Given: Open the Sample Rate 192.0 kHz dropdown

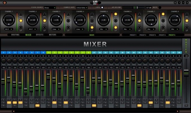Looking at the screenshot, I should pyautogui.click(x=82, y=8).
